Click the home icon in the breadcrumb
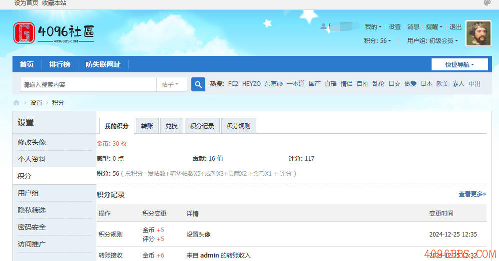The height and width of the screenshot is (261, 499). point(16,102)
